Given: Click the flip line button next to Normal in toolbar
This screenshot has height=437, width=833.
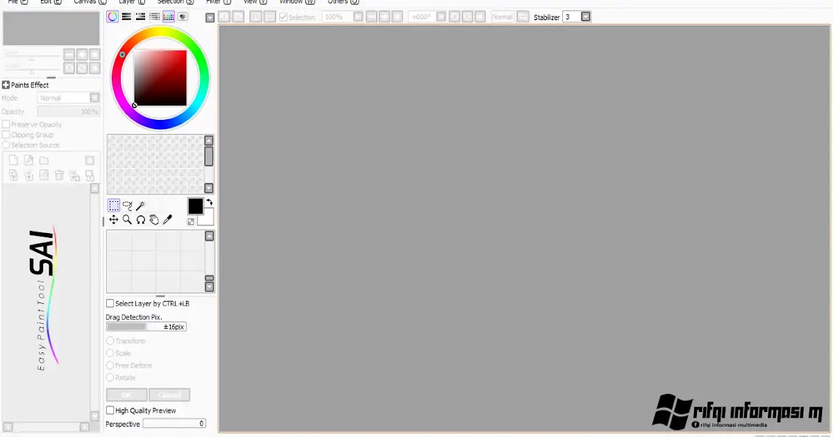Looking at the screenshot, I should [523, 17].
